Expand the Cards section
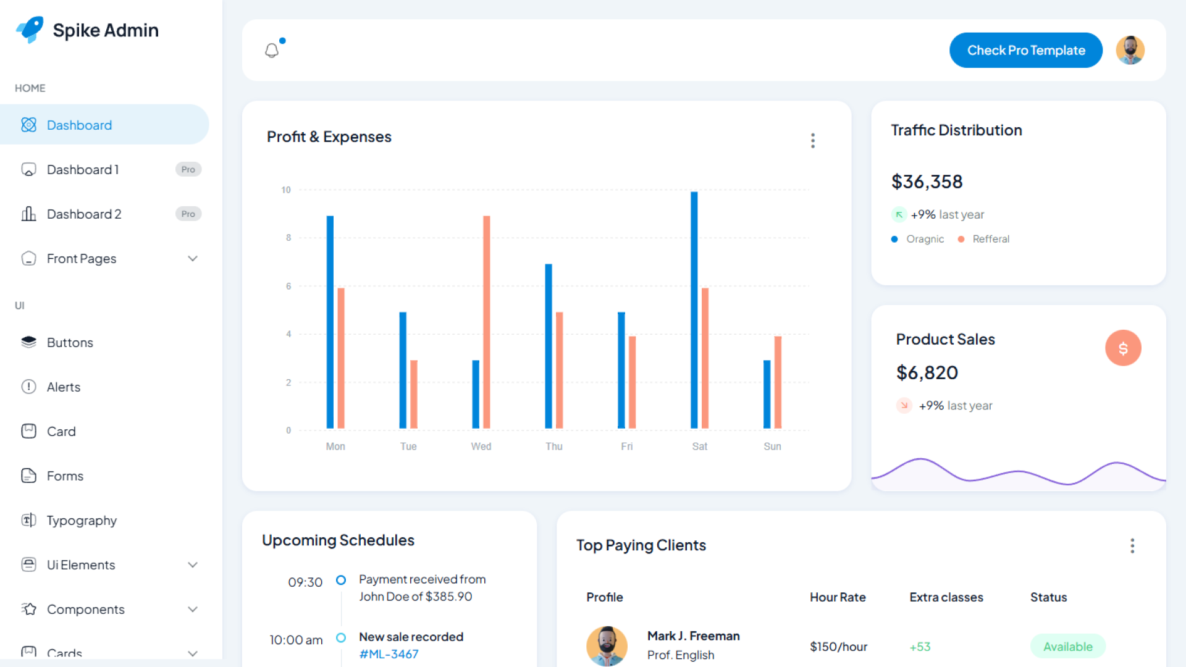The width and height of the screenshot is (1186, 667). tap(193, 653)
